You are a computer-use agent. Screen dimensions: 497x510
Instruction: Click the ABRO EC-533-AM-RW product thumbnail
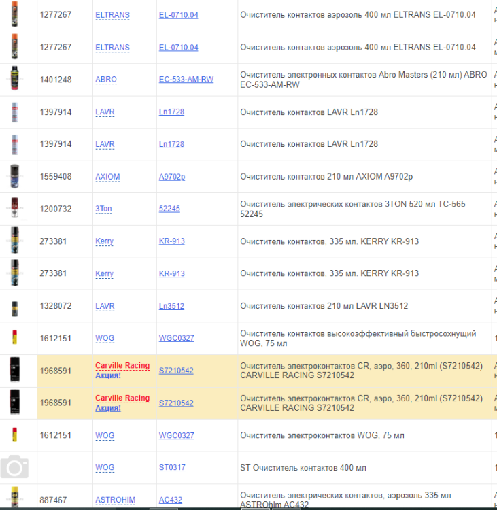pyautogui.click(x=14, y=80)
